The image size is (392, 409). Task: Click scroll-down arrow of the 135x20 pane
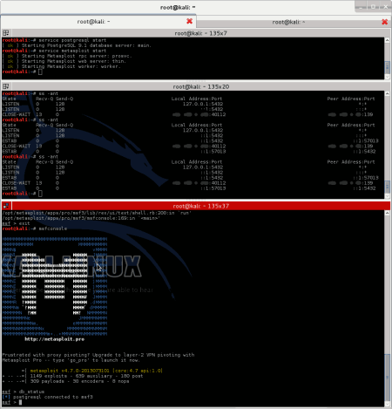pos(388,196)
